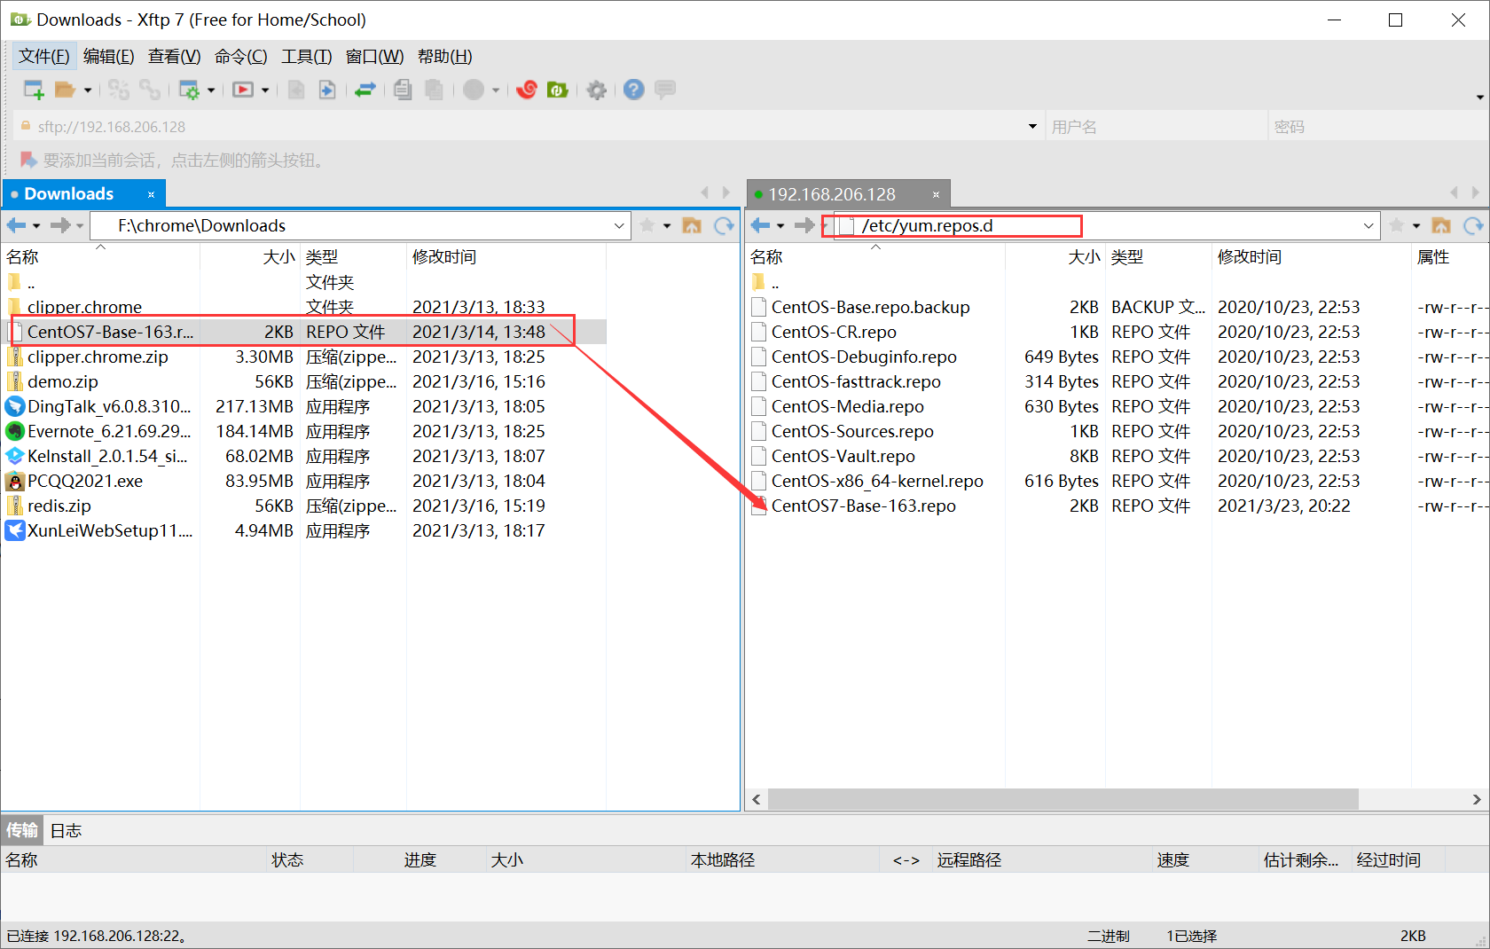The height and width of the screenshot is (949, 1490).
Task: Click the home icon in the remote pane
Action: point(1440,224)
